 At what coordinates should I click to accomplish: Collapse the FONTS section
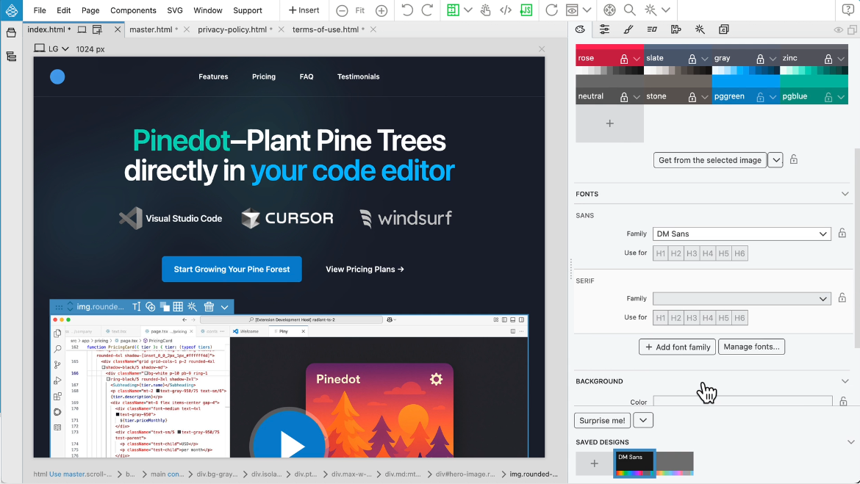[845, 194]
